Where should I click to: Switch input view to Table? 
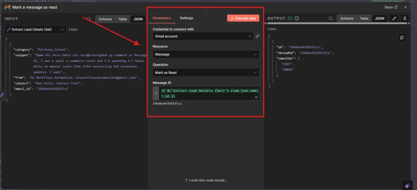[x=123, y=19]
